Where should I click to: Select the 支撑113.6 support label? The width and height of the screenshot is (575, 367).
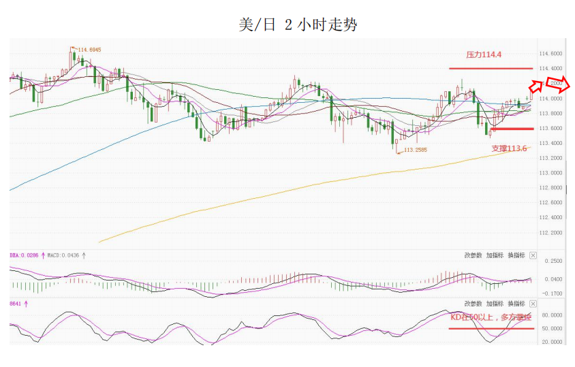point(509,148)
